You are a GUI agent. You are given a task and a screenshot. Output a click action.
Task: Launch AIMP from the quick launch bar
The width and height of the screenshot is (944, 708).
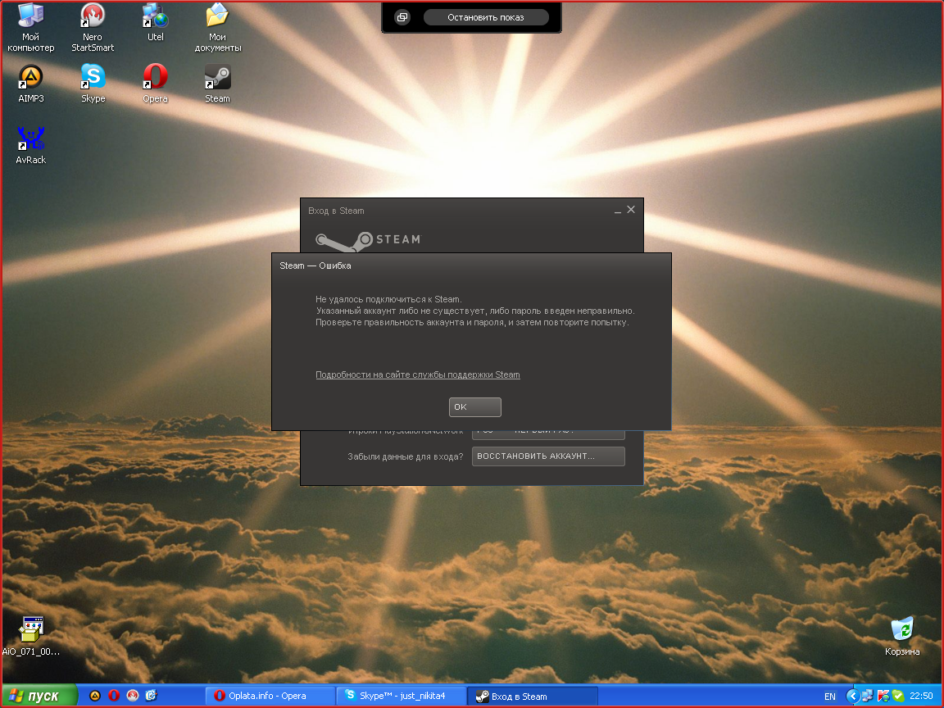coord(94,696)
